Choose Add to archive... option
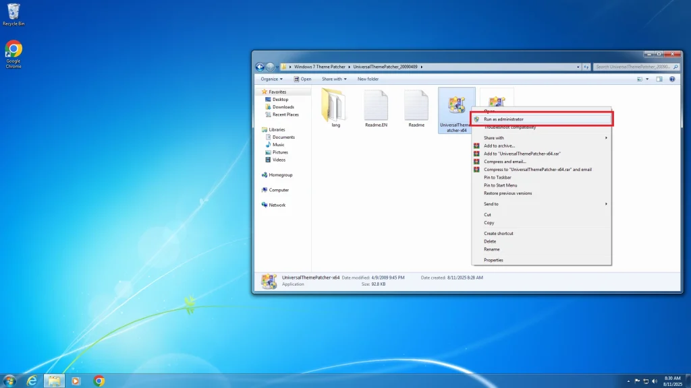 [541, 145]
